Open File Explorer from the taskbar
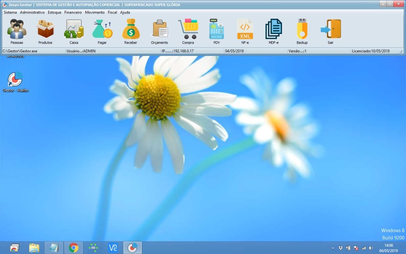Image resolution: width=406 pixels, height=254 pixels. pyautogui.click(x=34, y=248)
